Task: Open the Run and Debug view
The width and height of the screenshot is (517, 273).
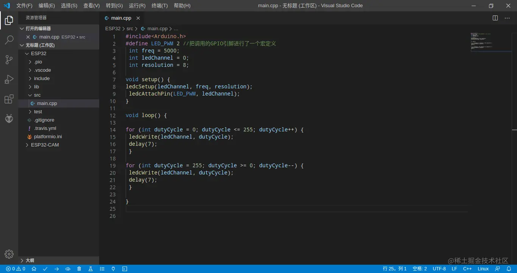Action: point(9,79)
